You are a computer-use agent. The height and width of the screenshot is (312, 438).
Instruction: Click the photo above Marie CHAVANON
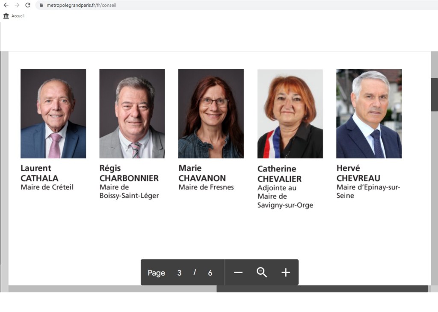point(211,114)
